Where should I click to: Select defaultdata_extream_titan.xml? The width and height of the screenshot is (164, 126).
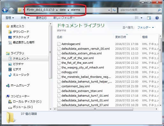82,91
